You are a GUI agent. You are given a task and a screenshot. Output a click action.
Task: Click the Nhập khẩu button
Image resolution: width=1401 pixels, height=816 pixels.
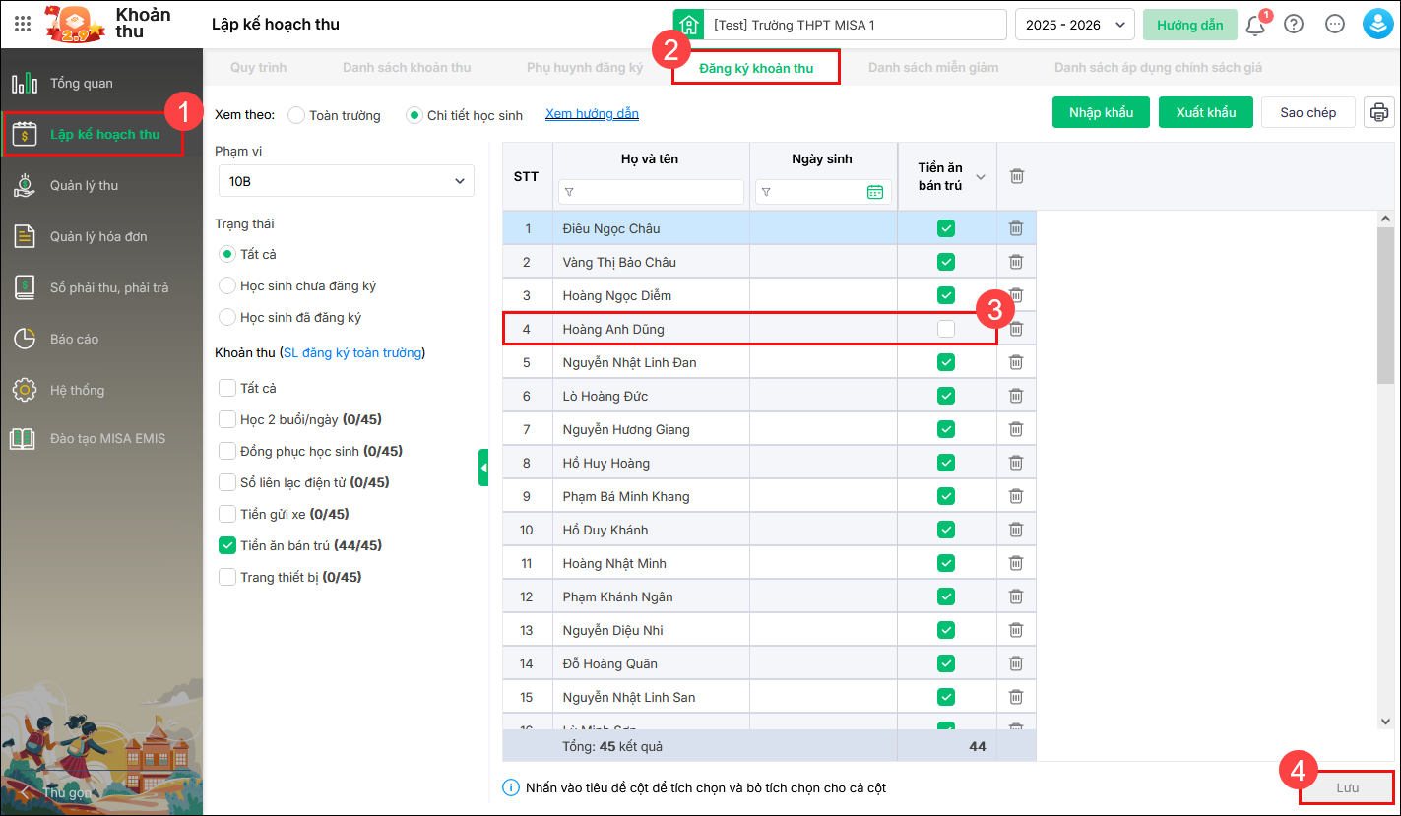[x=1101, y=112]
